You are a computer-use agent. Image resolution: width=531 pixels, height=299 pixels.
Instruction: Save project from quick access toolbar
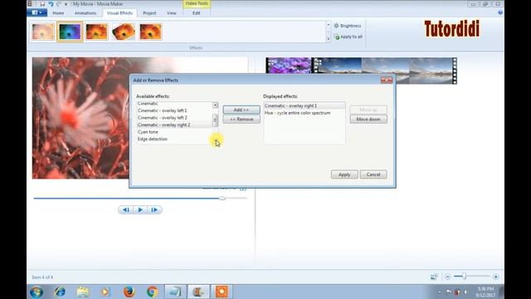42,4
